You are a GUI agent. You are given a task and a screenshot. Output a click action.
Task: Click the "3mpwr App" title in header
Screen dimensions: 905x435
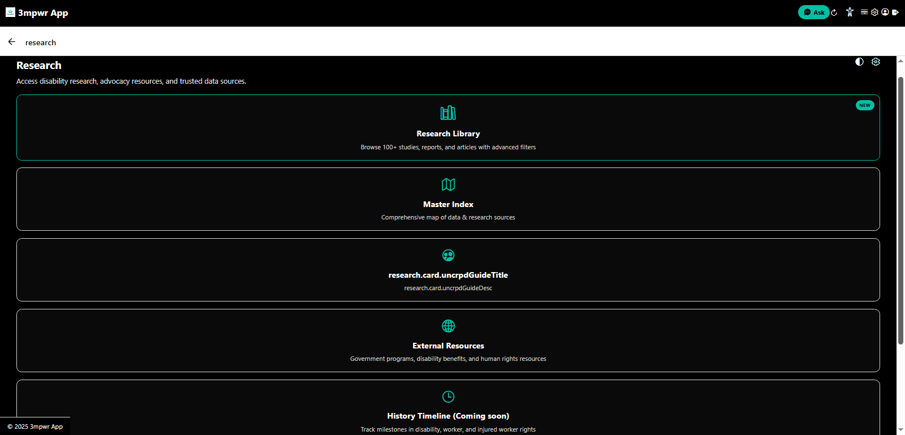click(43, 12)
